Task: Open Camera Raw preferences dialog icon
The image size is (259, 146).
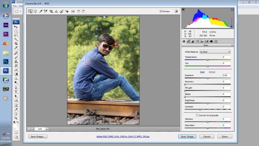Action: [73, 11]
